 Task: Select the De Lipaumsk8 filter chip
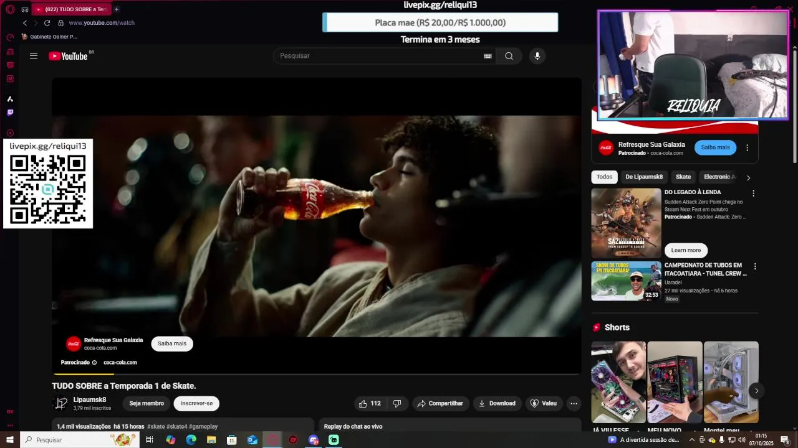644,177
